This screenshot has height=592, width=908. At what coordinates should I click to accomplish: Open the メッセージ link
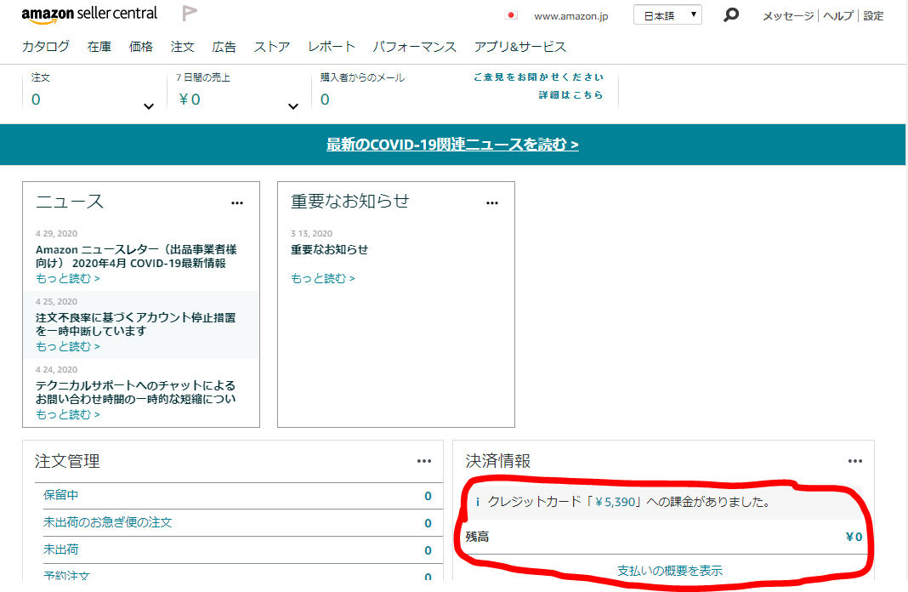(x=787, y=16)
